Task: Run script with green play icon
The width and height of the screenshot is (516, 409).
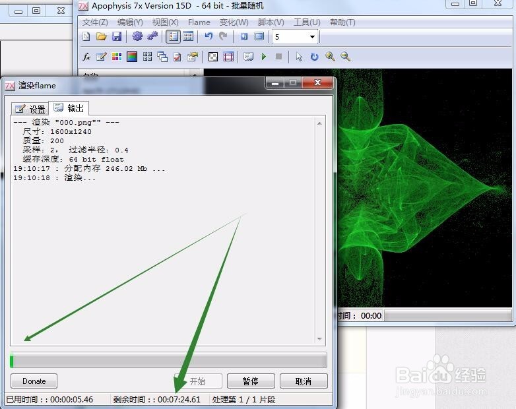Action: point(263,57)
